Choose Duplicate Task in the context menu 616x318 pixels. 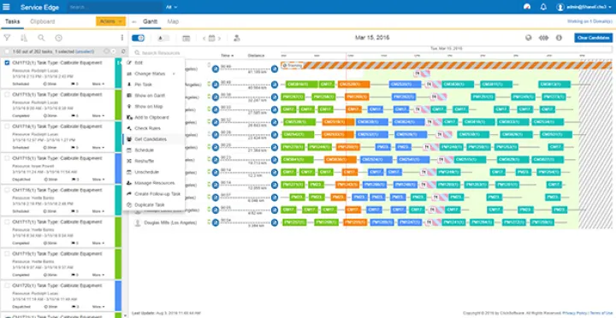(x=154, y=205)
